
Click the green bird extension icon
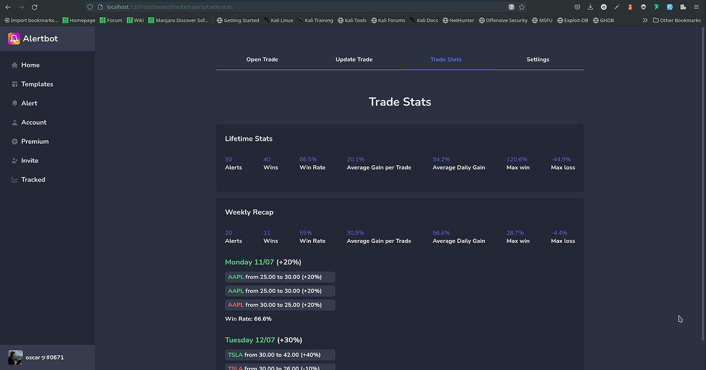coord(657,7)
